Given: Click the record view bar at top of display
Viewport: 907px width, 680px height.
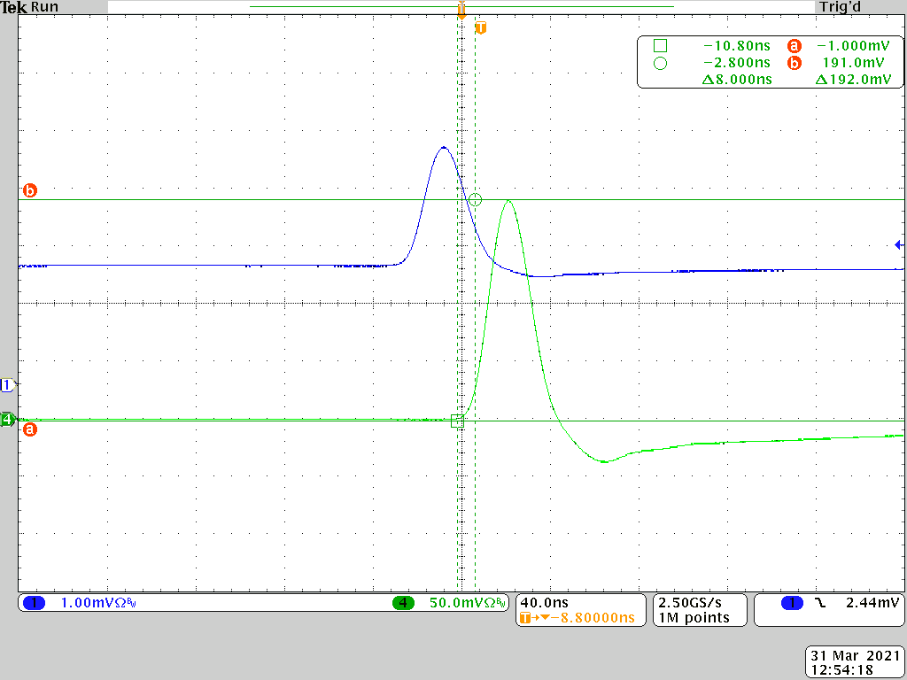Looking at the screenshot, I should pos(461,7).
